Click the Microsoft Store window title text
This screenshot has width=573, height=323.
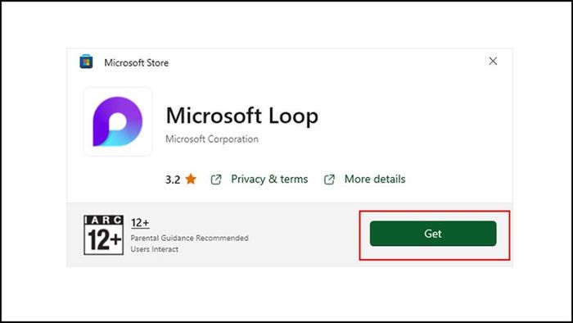[x=137, y=62]
